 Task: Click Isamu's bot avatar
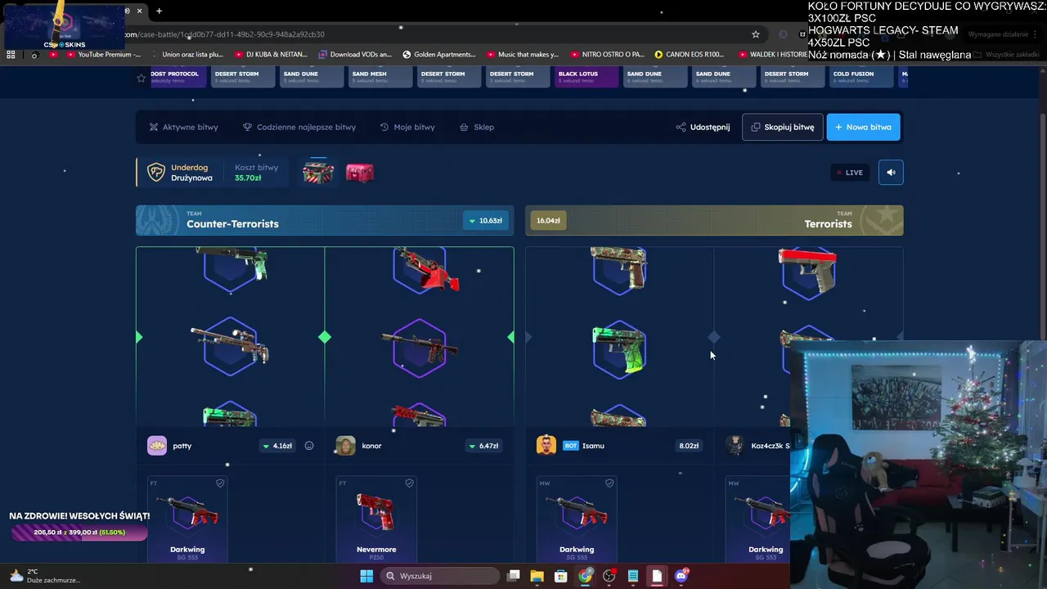[x=546, y=446]
